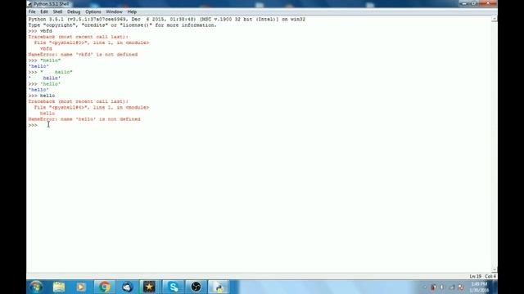The image size is (524, 294).
Task: Open the Shell menu
Action: (x=57, y=11)
